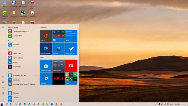Show hidden system tray icons
Image resolution: width=188 pixels, height=106 pixels.
pyautogui.click(x=156, y=104)
